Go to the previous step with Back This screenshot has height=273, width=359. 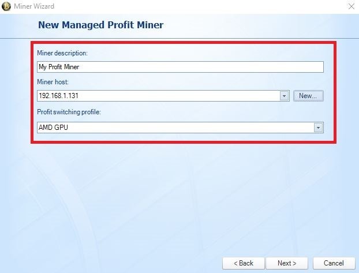(x=243, y=263)
